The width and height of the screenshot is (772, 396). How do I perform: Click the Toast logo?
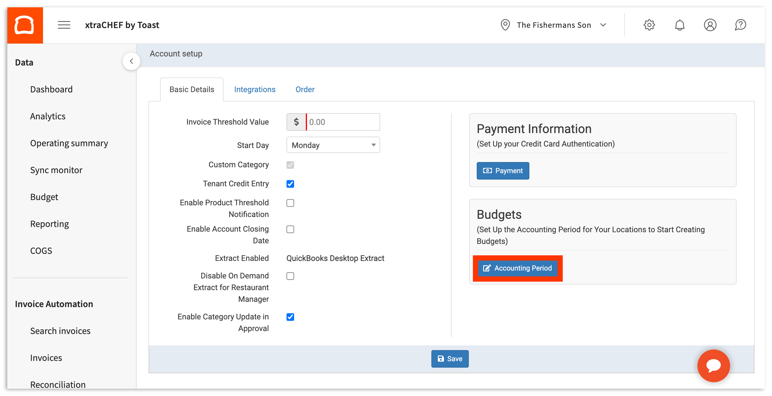coord(25,25)
